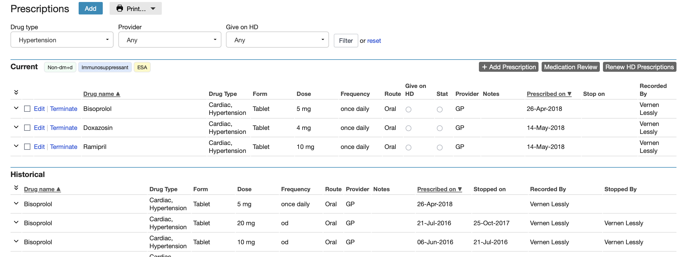Tick the Bisoprolol row checkbox
The height and width of the screenshot is (257, 683).
tap(27, 109)
